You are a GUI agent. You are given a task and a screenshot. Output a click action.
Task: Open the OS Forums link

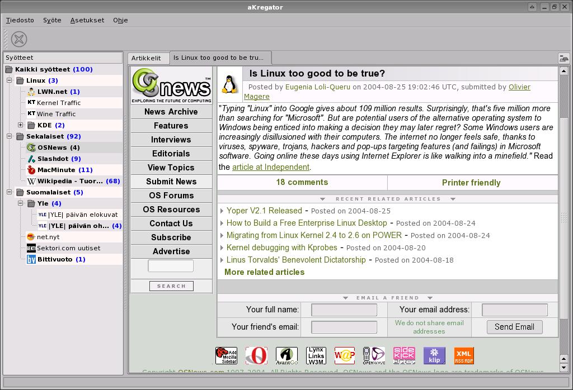[171, 196]
